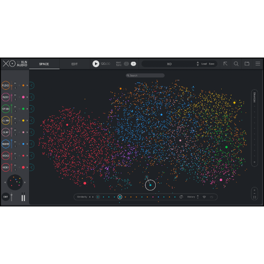This screenshot has width=264, height=264.
Task: Expand the FLEX1 channel chevron
Action: pyautogui.click(x=32, y=97)
